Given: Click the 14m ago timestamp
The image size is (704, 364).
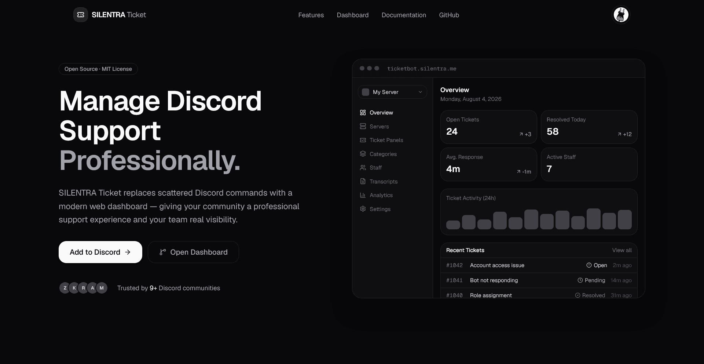Looking at the screenshot, I should tap(621, 280).
